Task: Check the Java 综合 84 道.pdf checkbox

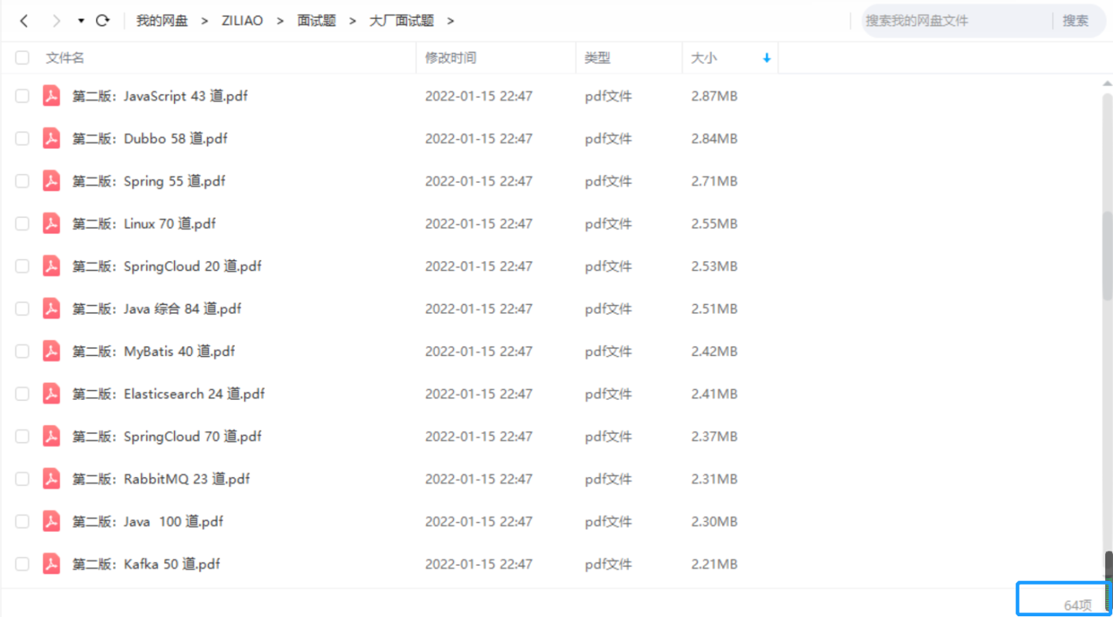Action: 22,308
